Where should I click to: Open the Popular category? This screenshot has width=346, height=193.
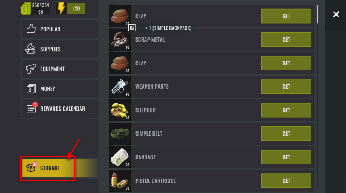pyautogui.click(x=60, y=29)
